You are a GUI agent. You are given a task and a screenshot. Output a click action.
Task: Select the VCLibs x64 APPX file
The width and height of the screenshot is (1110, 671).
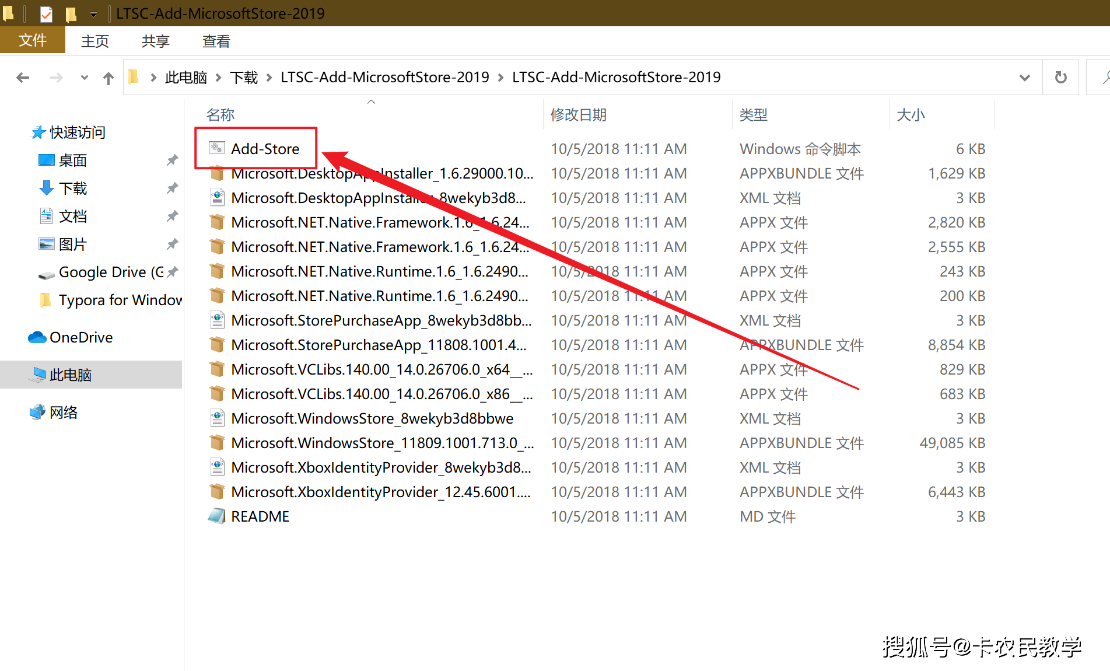point(382,369)
